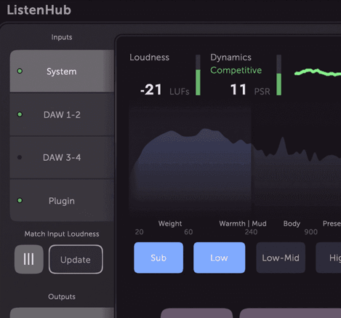Click the Dynamics heading

point(230,57)
